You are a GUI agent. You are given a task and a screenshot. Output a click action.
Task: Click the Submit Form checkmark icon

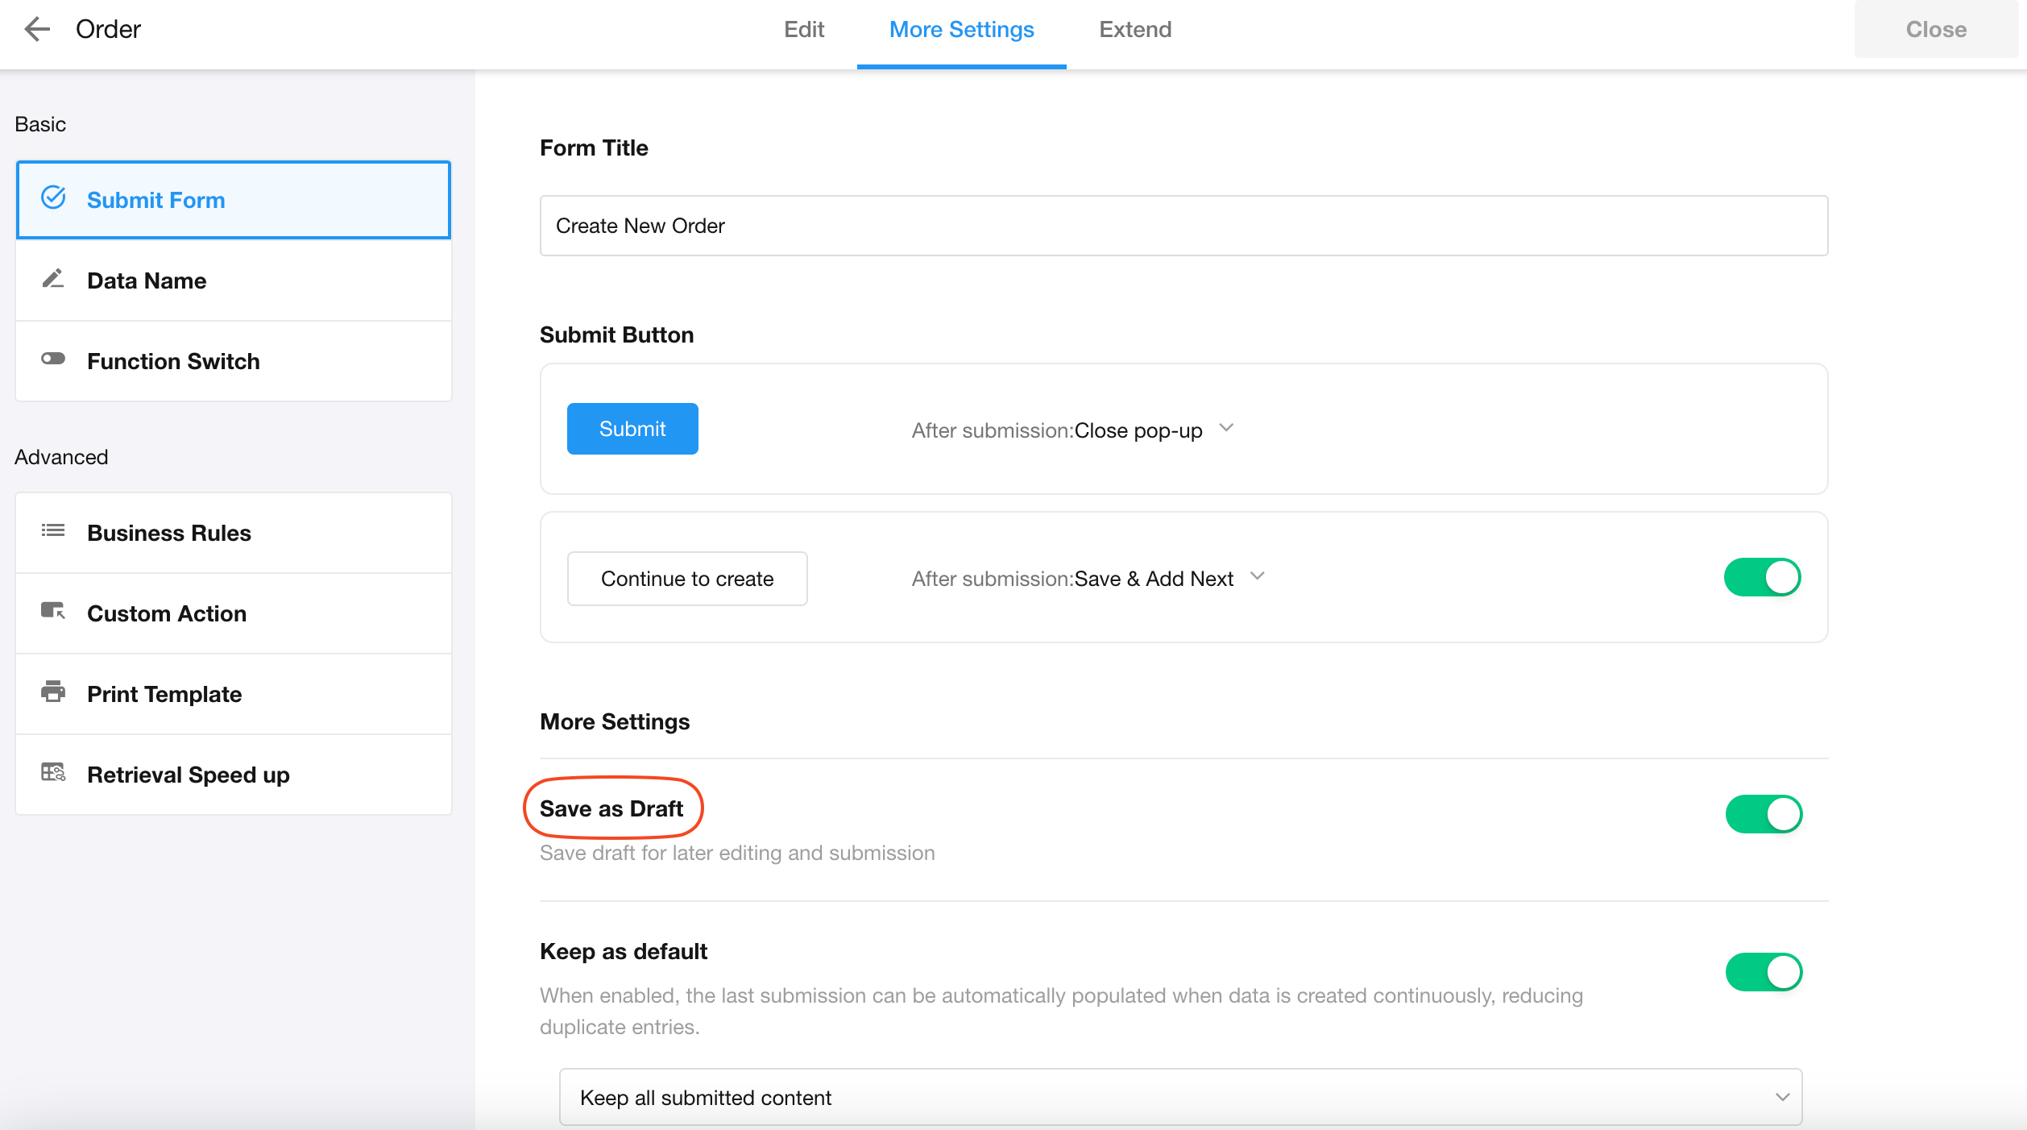pyautogui.click(x=53, y=198)
